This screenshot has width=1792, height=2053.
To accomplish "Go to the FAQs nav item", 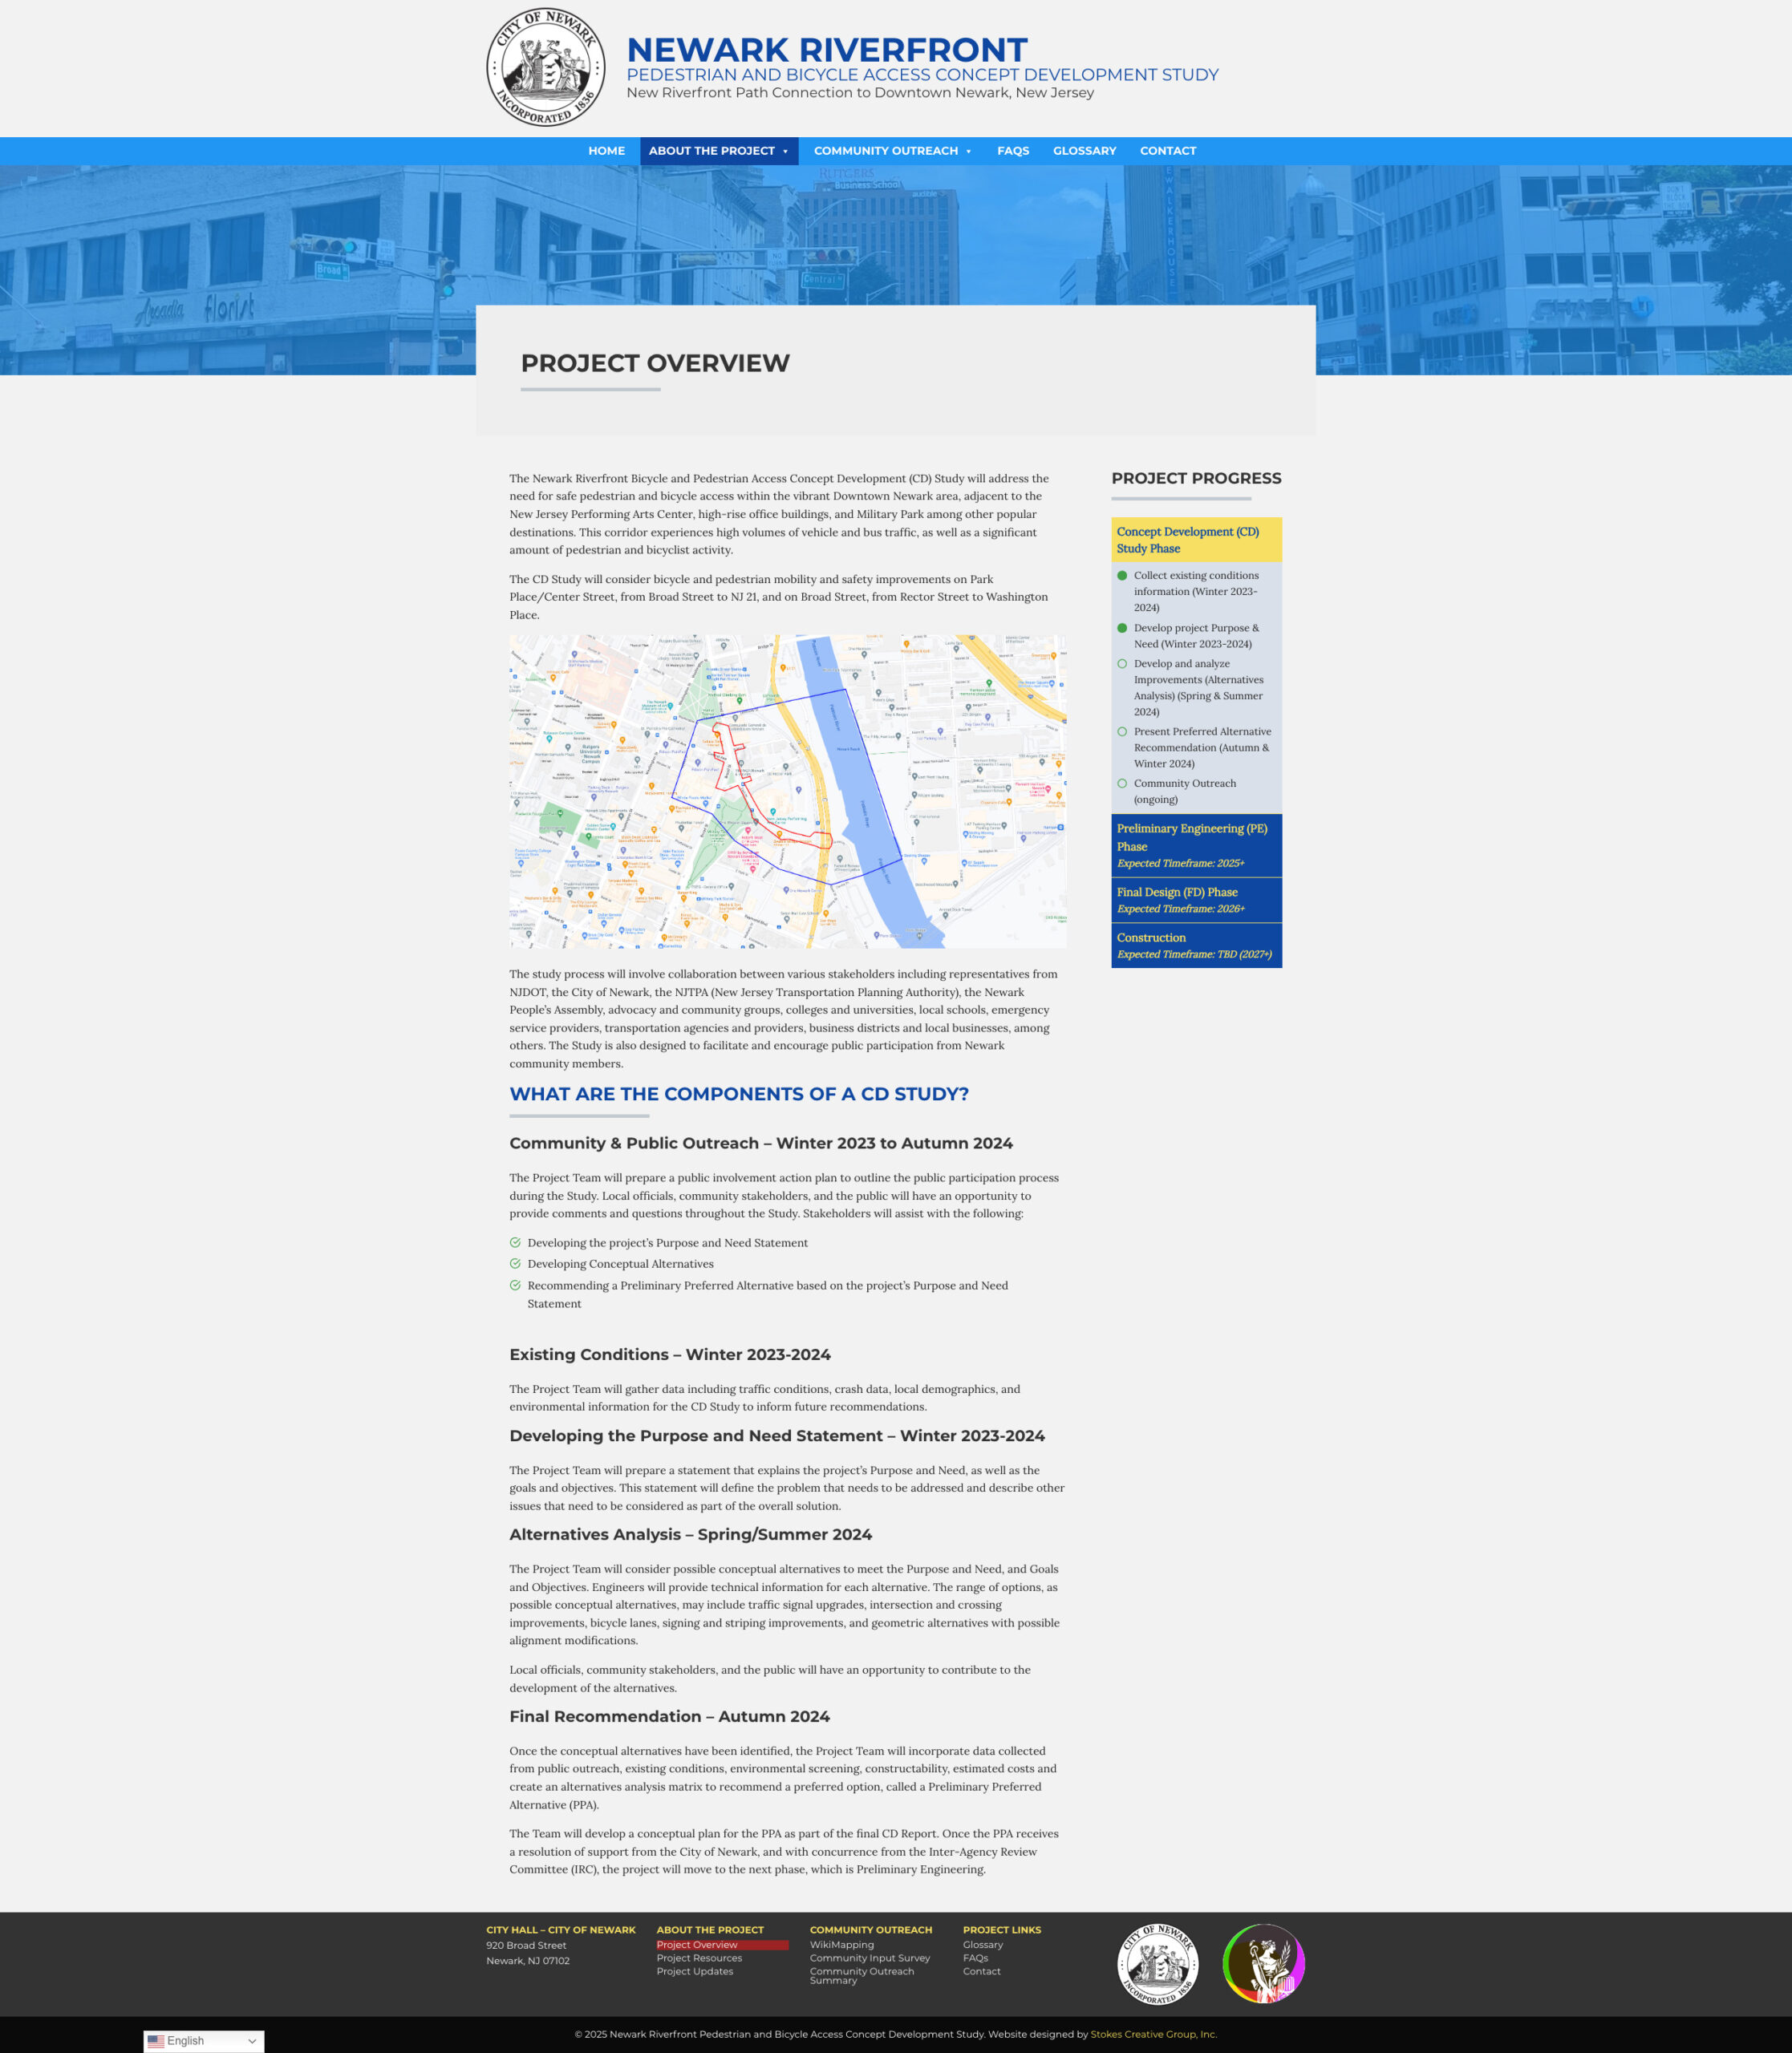I will [x=1012, y=151].
